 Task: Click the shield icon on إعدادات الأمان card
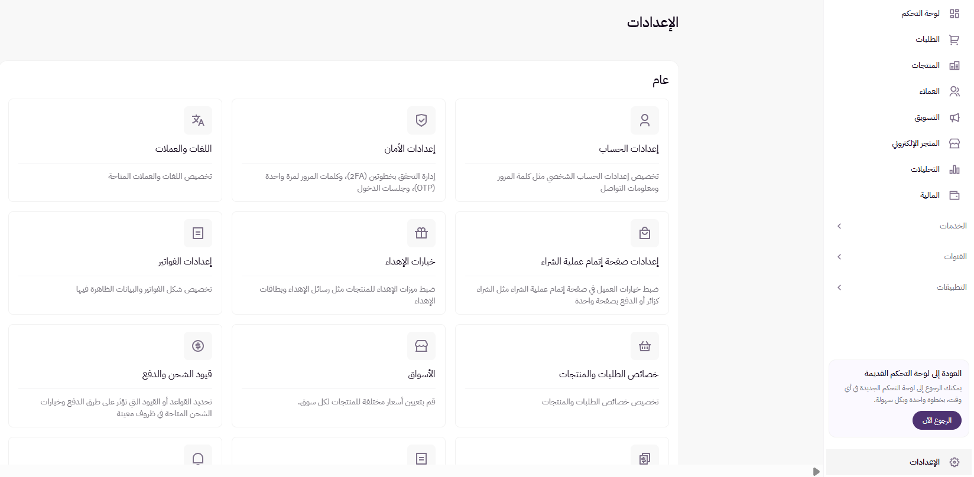click(421, 120)
